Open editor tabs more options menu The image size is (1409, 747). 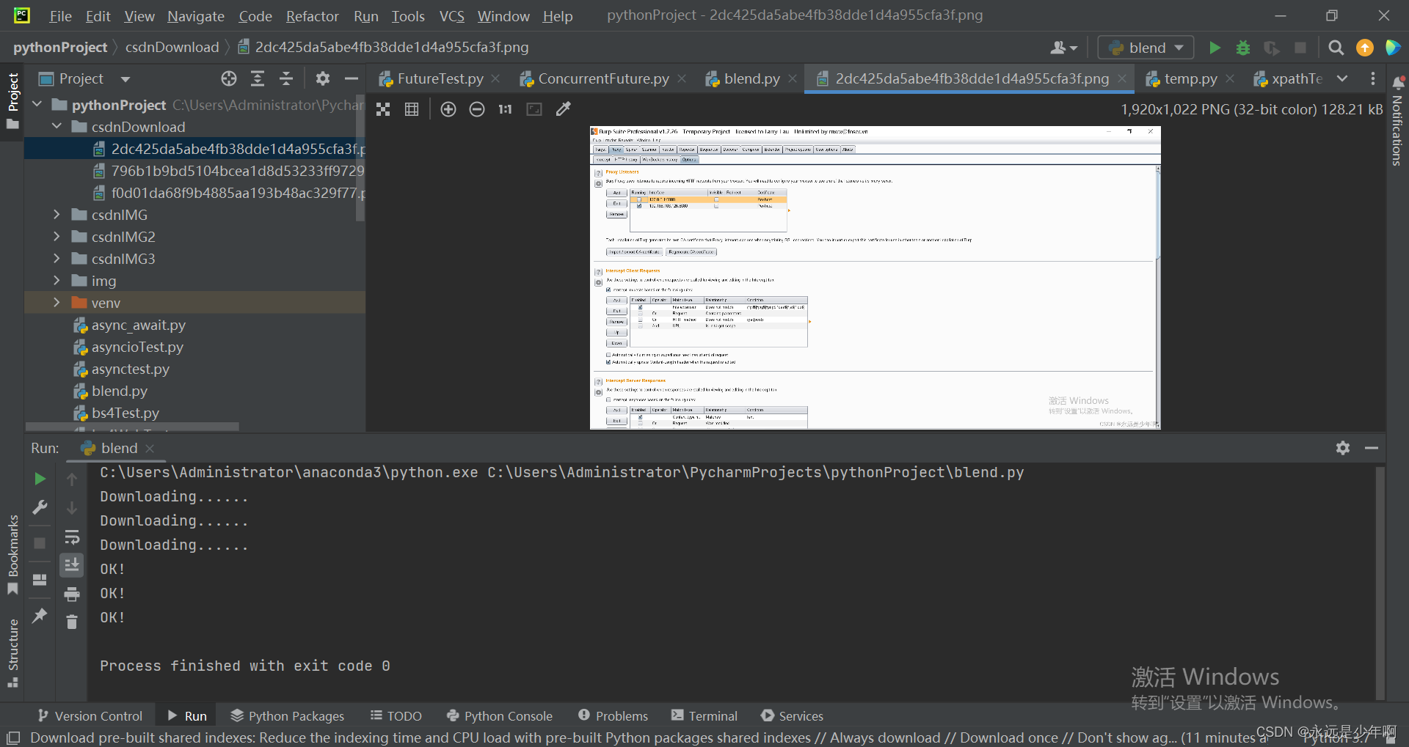coord(1372,78)
